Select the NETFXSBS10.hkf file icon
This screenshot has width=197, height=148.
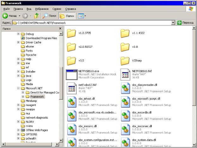[125, 75]
